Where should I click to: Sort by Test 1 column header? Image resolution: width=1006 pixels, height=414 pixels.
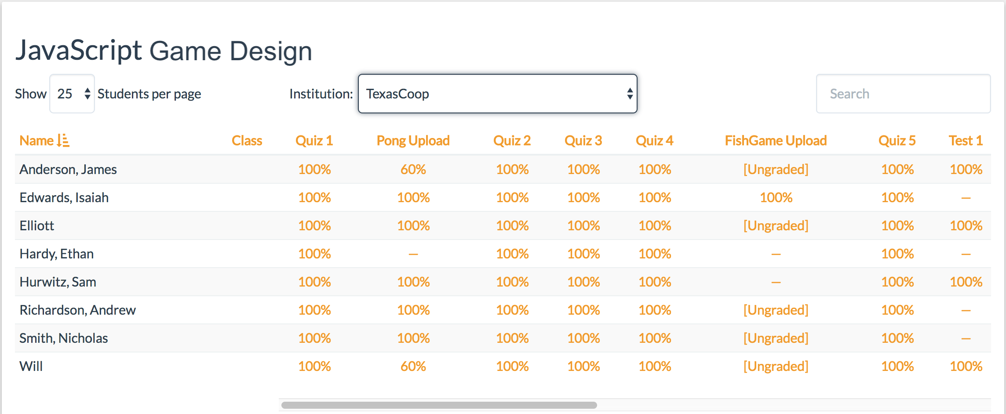point(966,141)
